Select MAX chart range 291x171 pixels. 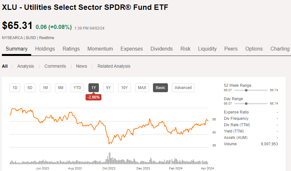click(x=142, y=88)
